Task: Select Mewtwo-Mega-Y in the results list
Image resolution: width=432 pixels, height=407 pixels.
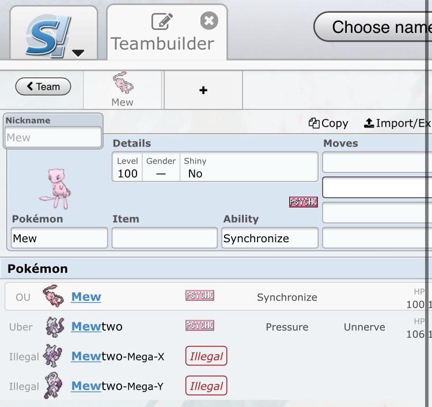Action: [218, 386]
